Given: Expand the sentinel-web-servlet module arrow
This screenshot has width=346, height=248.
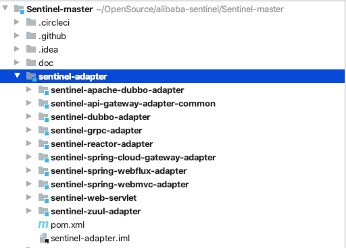Looking at the screenshot, I should 29,197.
